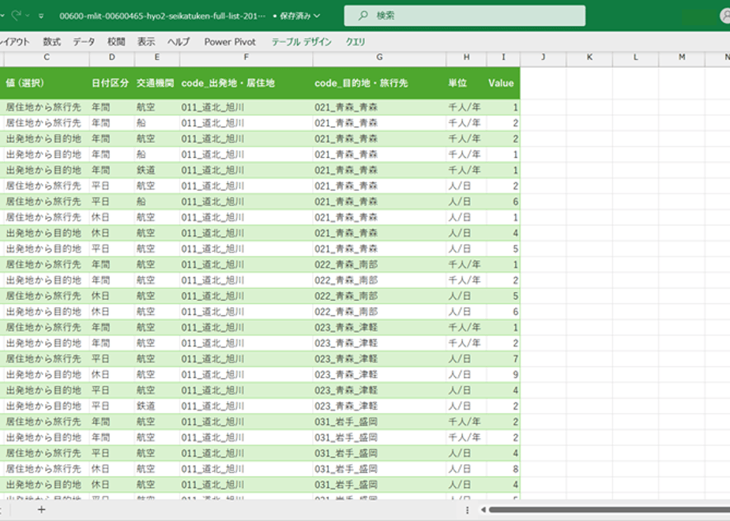Viewport: 730px width, 521px height.
Task: Click the code_目的地・旅行先 header cell
Action: tap(379, 83)
